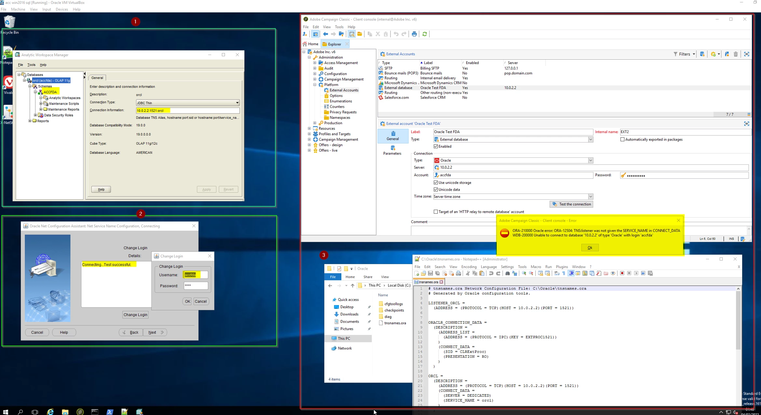Toggle Use unicode storage checkbox
The width and height of the screenshot is (761, 415).
tap(436, 183)
